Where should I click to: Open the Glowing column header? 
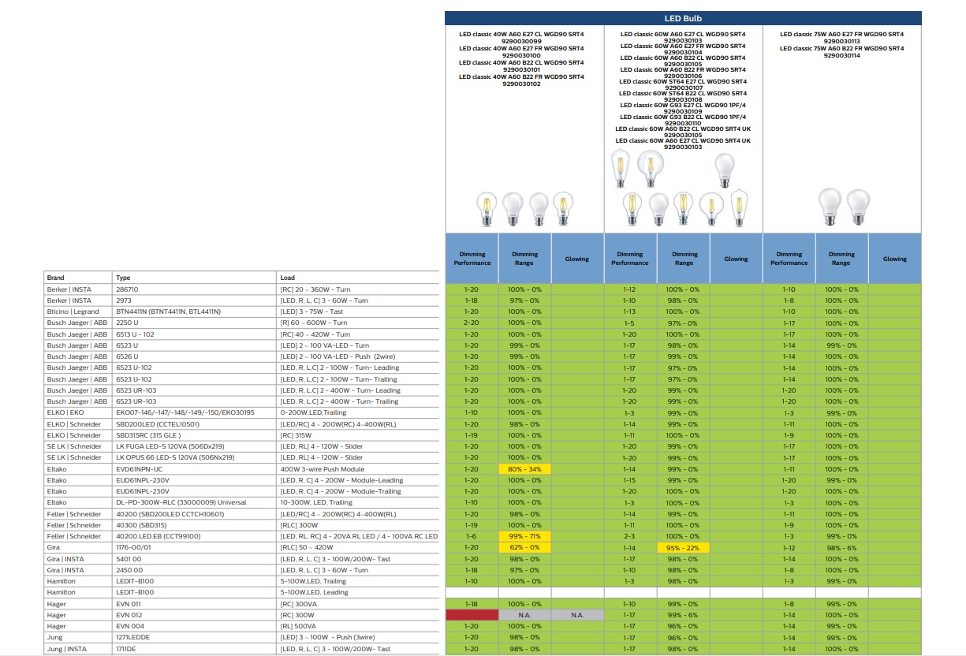[x=577, y=258]
